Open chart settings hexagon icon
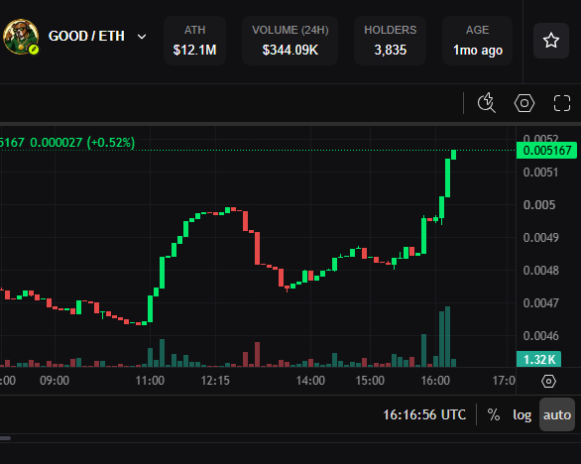Image resolution: width=581 pixels, height=464 pixels. 524,103
